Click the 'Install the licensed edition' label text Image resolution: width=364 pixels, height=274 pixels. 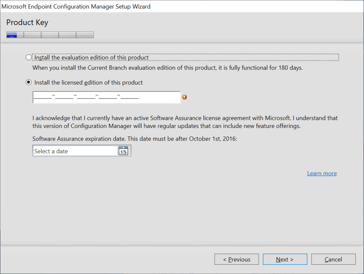click(x=89, y=82)
